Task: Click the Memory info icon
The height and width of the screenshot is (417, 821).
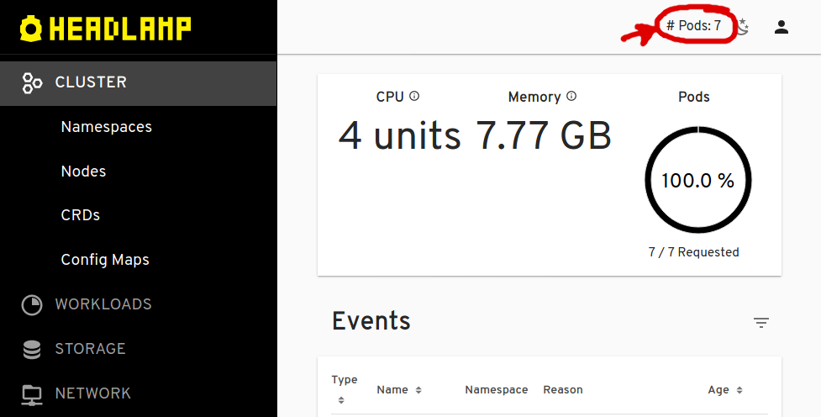Action: (x=571, y=97)
